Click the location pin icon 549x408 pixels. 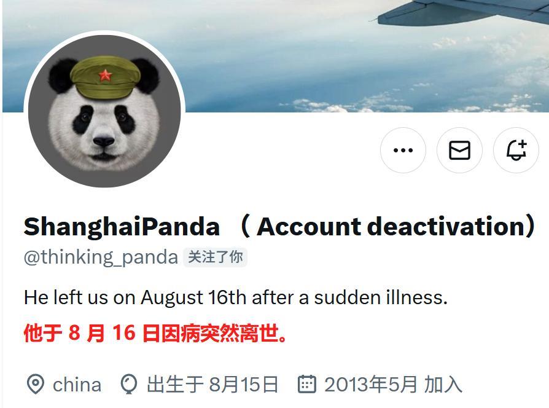point(36,384)
